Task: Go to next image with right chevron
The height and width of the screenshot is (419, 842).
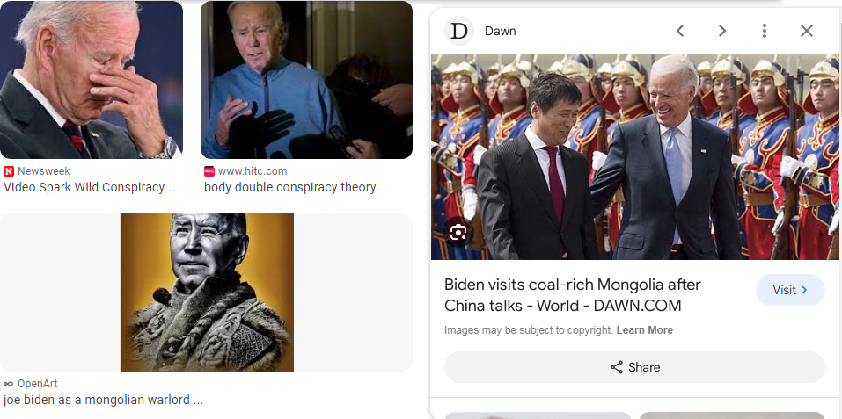Action: tap(722, 31)
